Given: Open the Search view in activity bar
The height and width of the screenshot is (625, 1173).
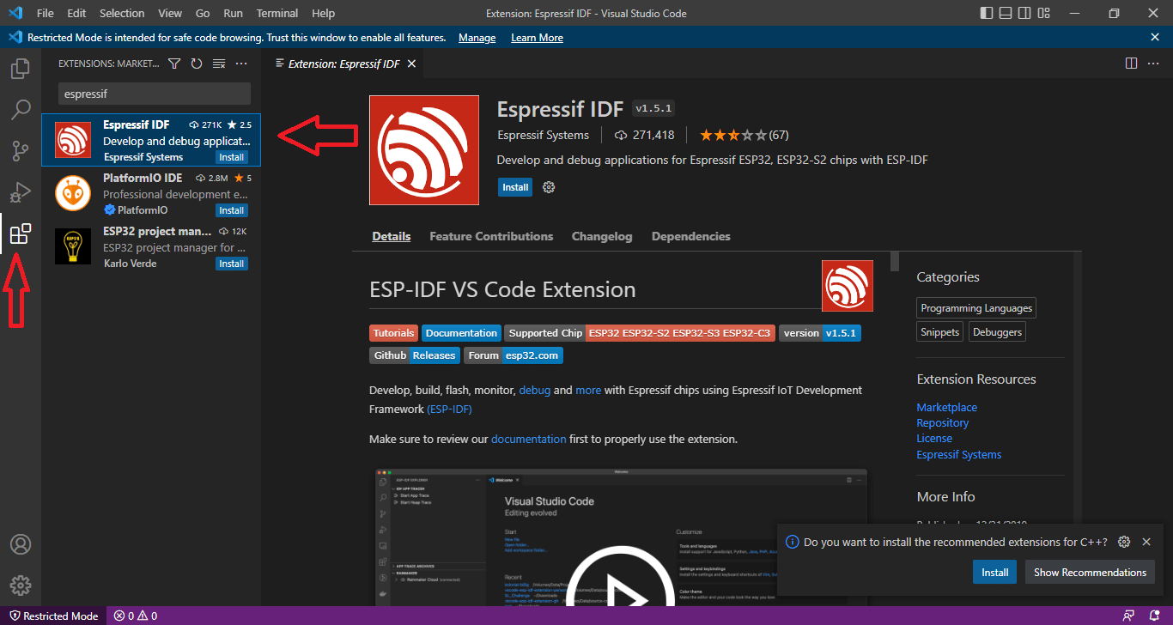Looking at the screenshot, I should (21, 110).
